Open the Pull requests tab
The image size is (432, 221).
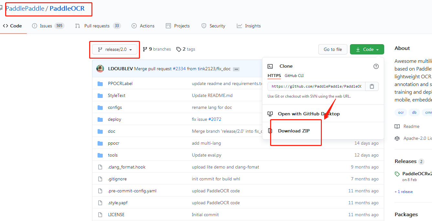point(98,26)
